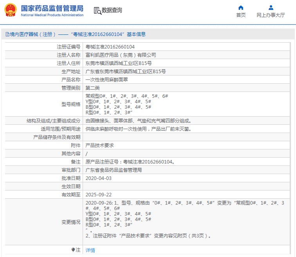Click the home icon above 首页
The image size is (296, 257).
[241, 7]
